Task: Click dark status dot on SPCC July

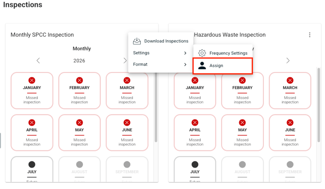Action: click(x=32, y=164)
